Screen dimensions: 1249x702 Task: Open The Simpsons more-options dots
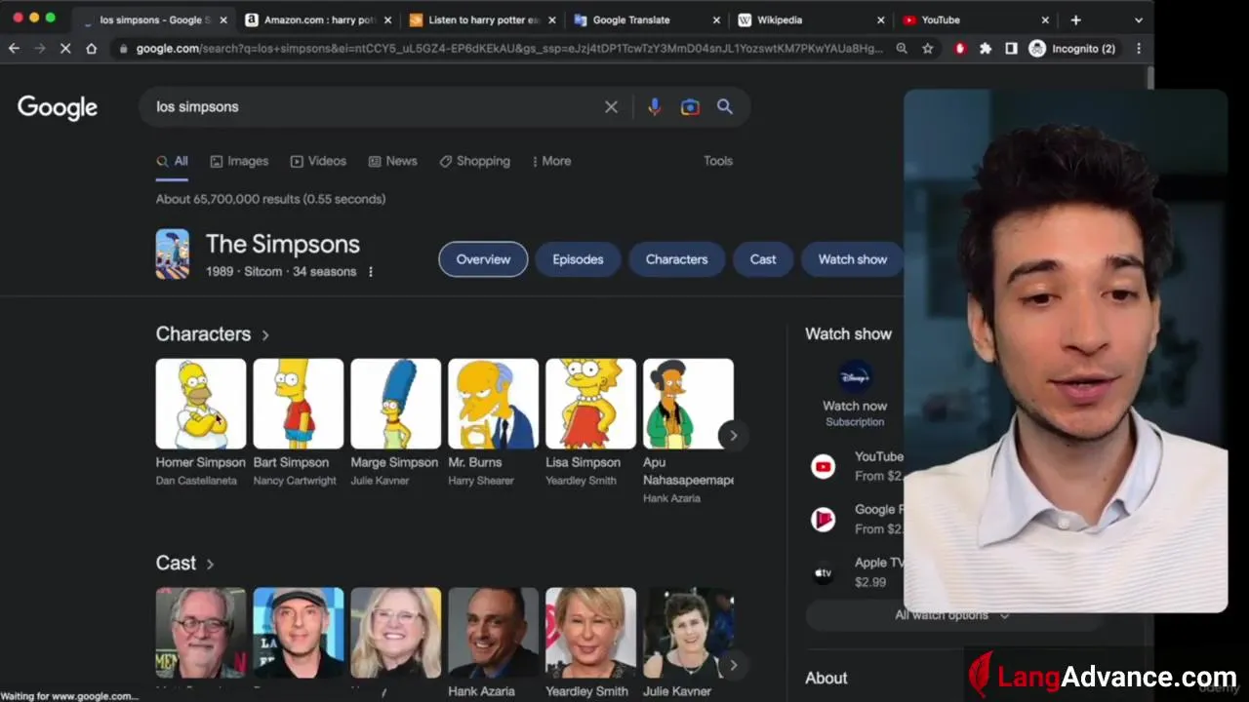[x=371, y=272]
